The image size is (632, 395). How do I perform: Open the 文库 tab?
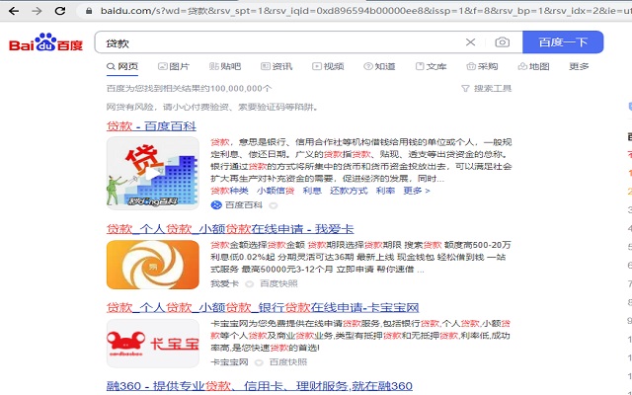tap(431, 66)
